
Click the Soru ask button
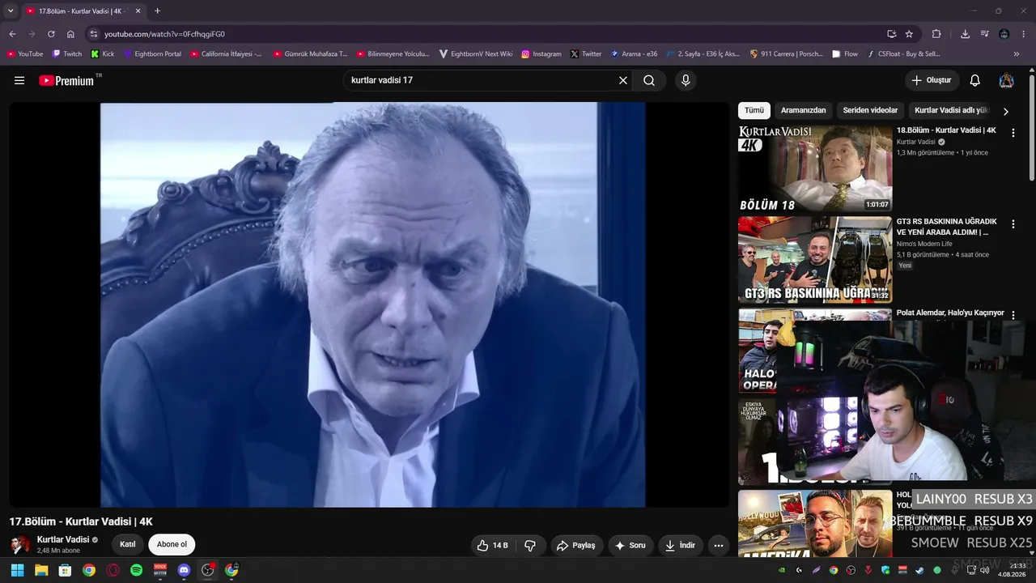click(x=631, y=546)
